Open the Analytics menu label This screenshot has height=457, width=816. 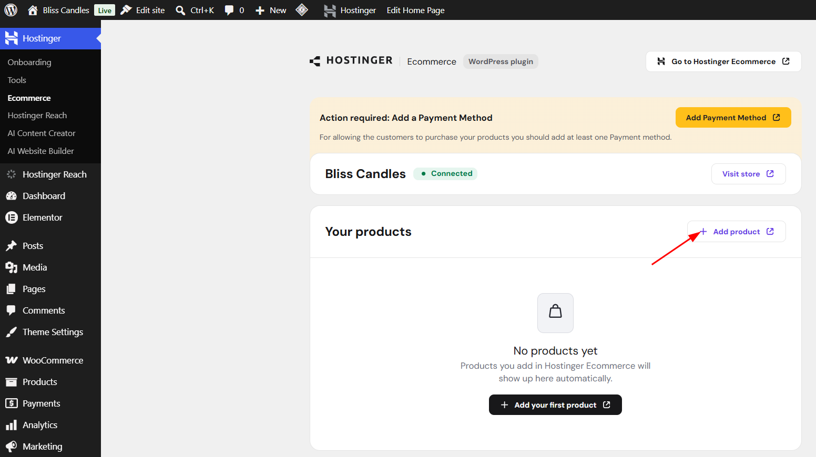click(40, 425)
